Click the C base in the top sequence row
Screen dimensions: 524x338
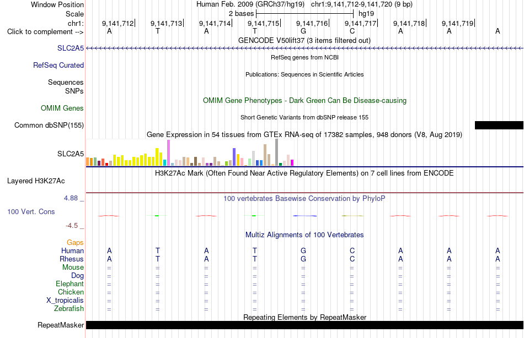point(352,31)
